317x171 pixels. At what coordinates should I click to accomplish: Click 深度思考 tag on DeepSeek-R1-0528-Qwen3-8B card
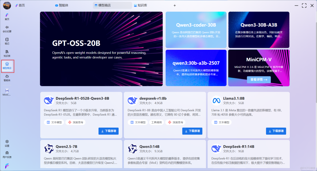click(x=76, y=122)
